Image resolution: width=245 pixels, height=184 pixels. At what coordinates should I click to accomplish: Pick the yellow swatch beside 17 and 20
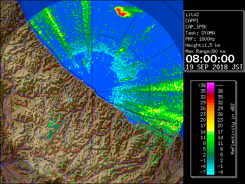pos(211,126)
